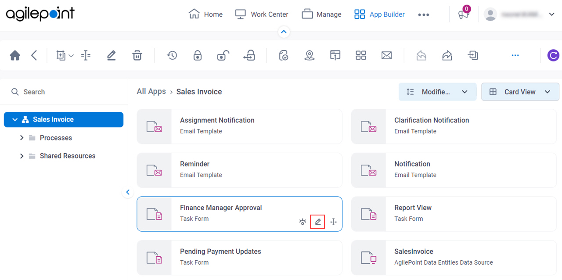Viewport: 562px width, 280px height.
Task: Click the share forward arrow icon
Action: [447, 55]
